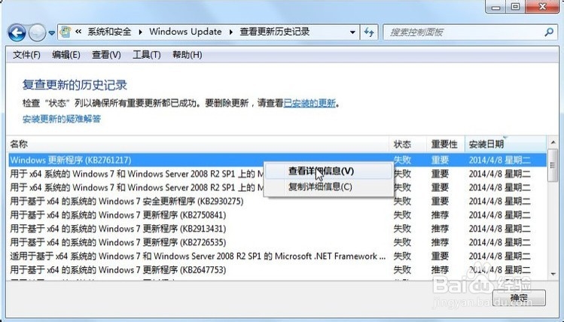Go back with the blue Back arrow

(x=17, y=33)
